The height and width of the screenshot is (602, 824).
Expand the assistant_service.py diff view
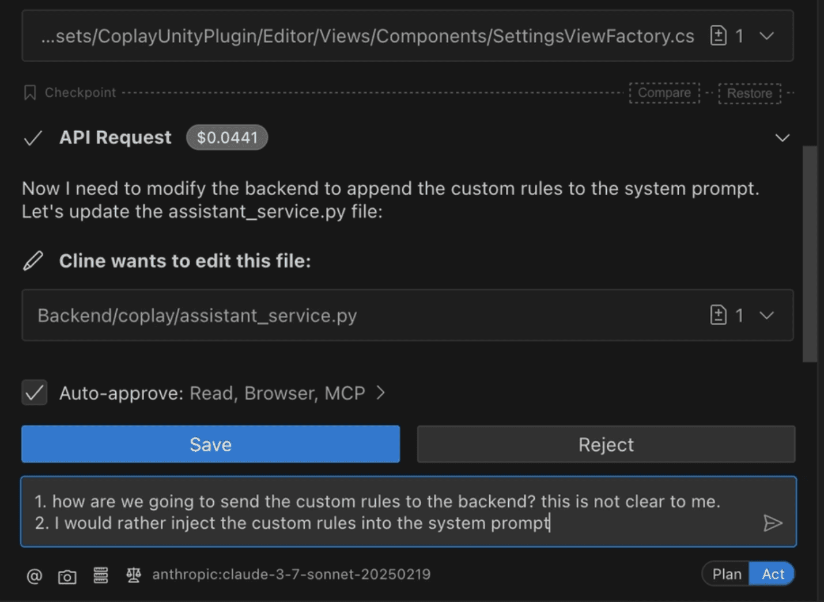766,315
